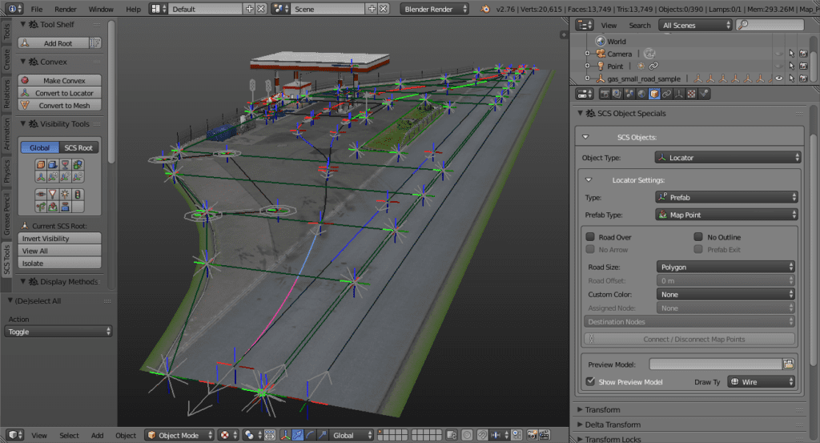
Task: Toggle visibility eye for gas_small_road_sample
Action: click(778, 79)
